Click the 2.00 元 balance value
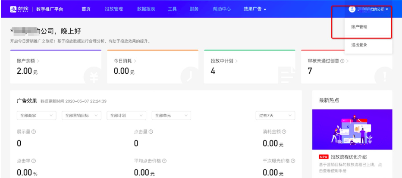This screenshot has height=178, width=402. 27,71
